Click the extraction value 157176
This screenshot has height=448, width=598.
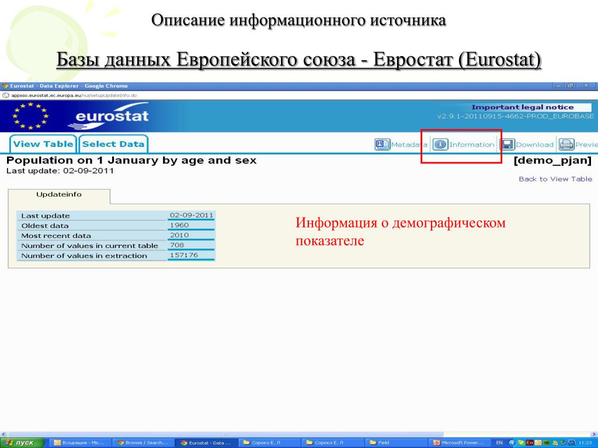[184, 255]
